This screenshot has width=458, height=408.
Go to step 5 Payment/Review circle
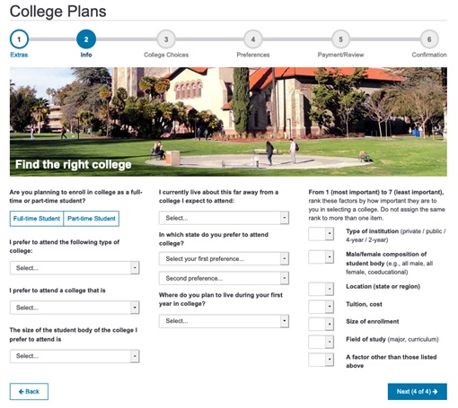pyautogui.click(x=340, y=39)
